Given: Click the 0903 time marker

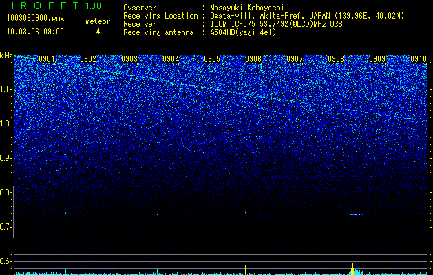Looking at the screenshot, I should (x=129, y=59).
